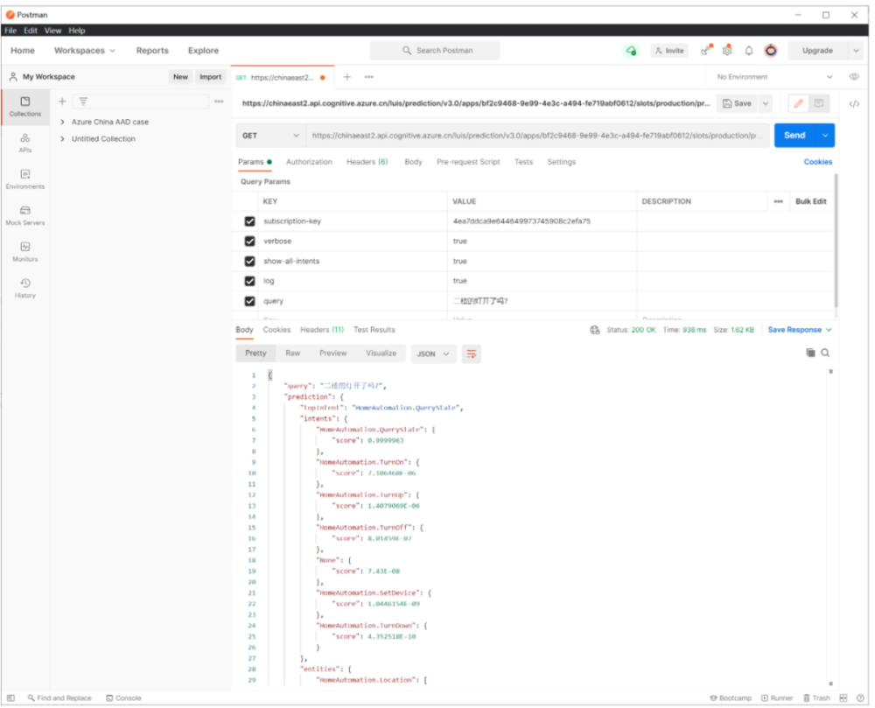The height and width of the screenshot is (708, 875).
Task: Open the Save options dropdown arrow
Action: tap(766, 103)
